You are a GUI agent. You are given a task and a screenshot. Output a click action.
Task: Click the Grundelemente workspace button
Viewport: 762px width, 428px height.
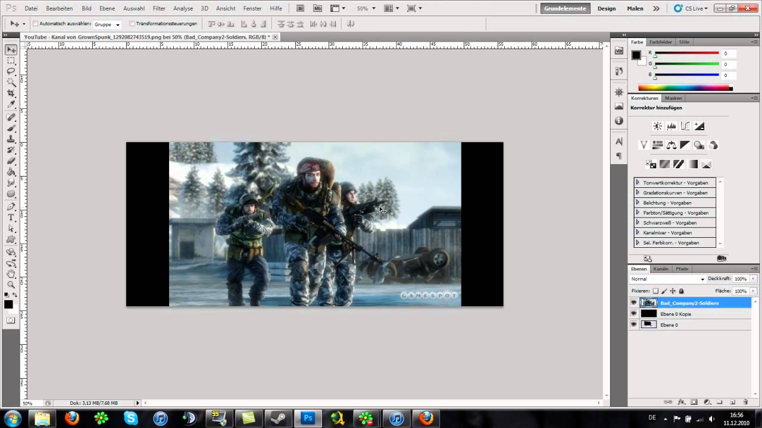[565, 8]
